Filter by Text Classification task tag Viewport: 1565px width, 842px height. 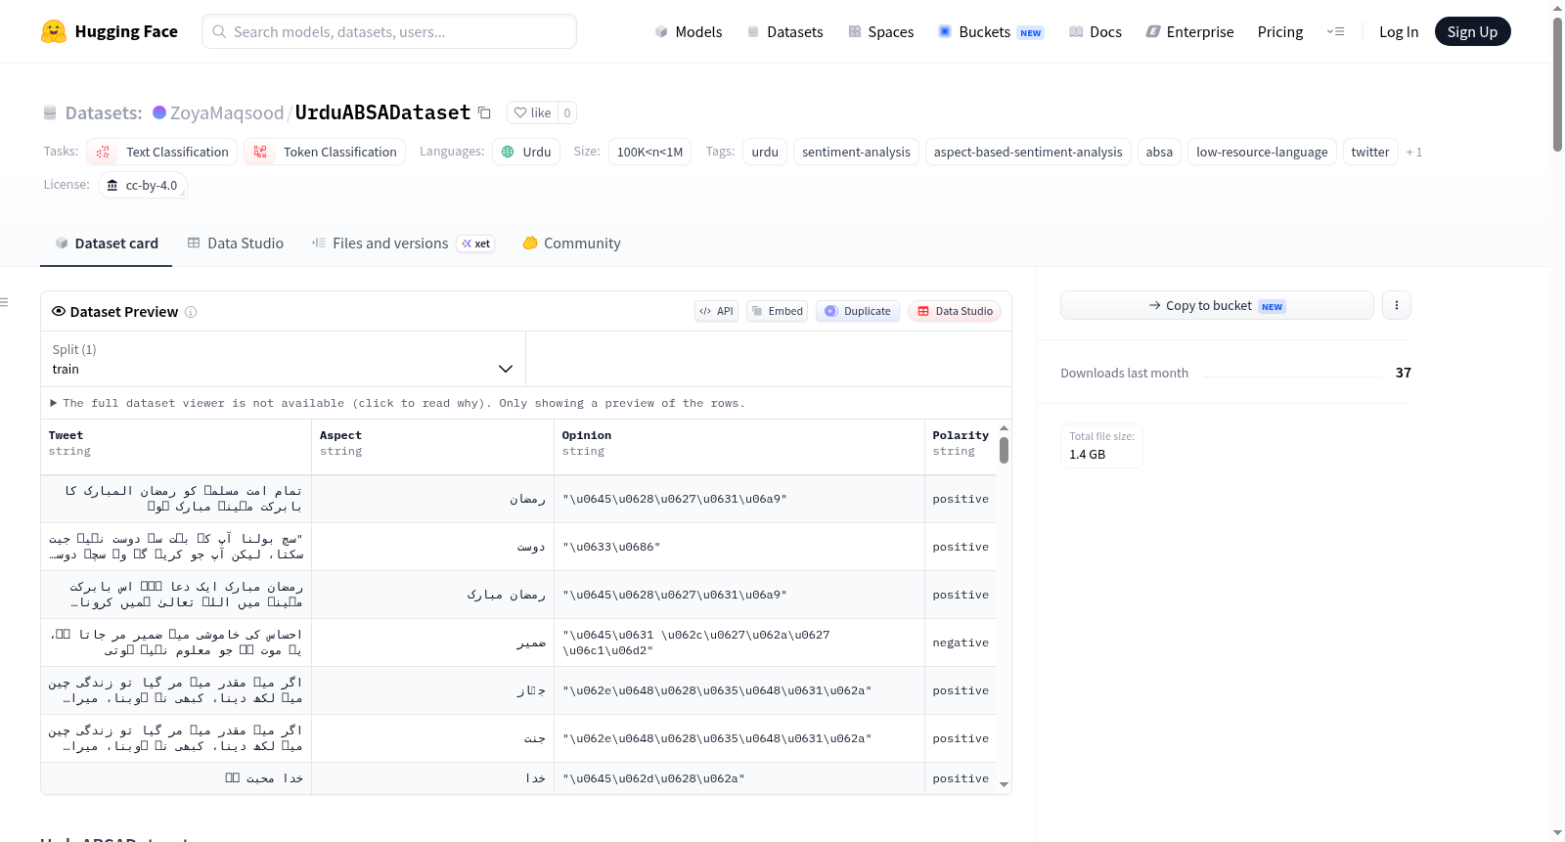[162, 152]
